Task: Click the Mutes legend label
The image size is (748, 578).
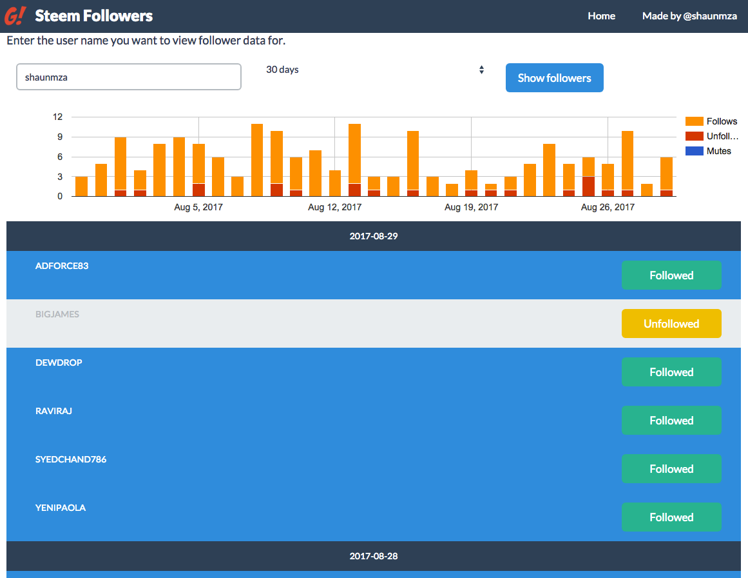Action: (x=718, y=151)
